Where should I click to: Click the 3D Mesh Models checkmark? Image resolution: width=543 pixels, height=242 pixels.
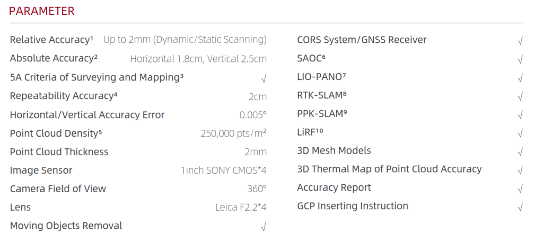pyautogui.click(x=520, y=152)
